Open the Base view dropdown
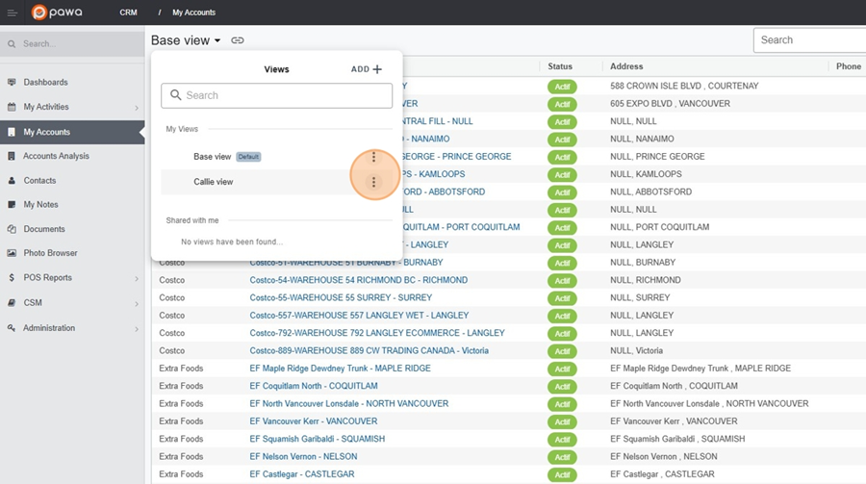 186,40
